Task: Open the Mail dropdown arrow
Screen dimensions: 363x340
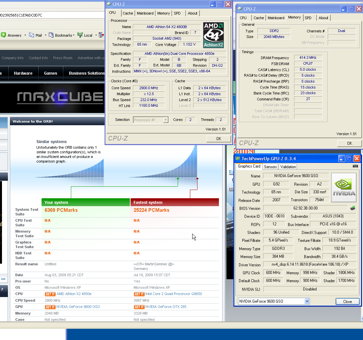Action: (x=45, y=35)
